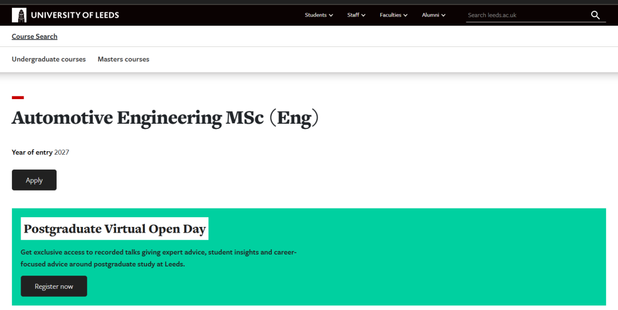Viewport: 618px width, 310px height.
Task: Click the search magnifier icon
Action: (x=595, y=15)
